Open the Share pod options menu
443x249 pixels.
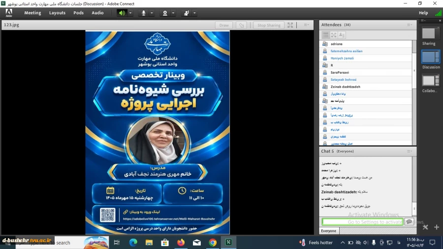306,25
